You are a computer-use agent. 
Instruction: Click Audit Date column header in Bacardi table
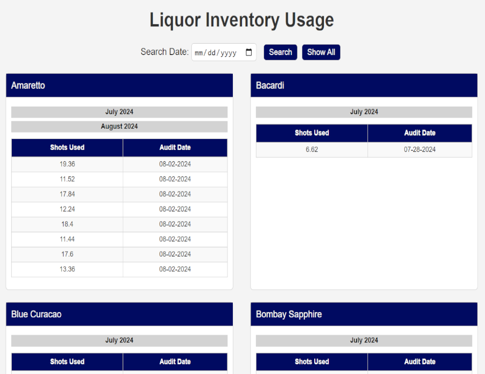[x=419, y=133]
